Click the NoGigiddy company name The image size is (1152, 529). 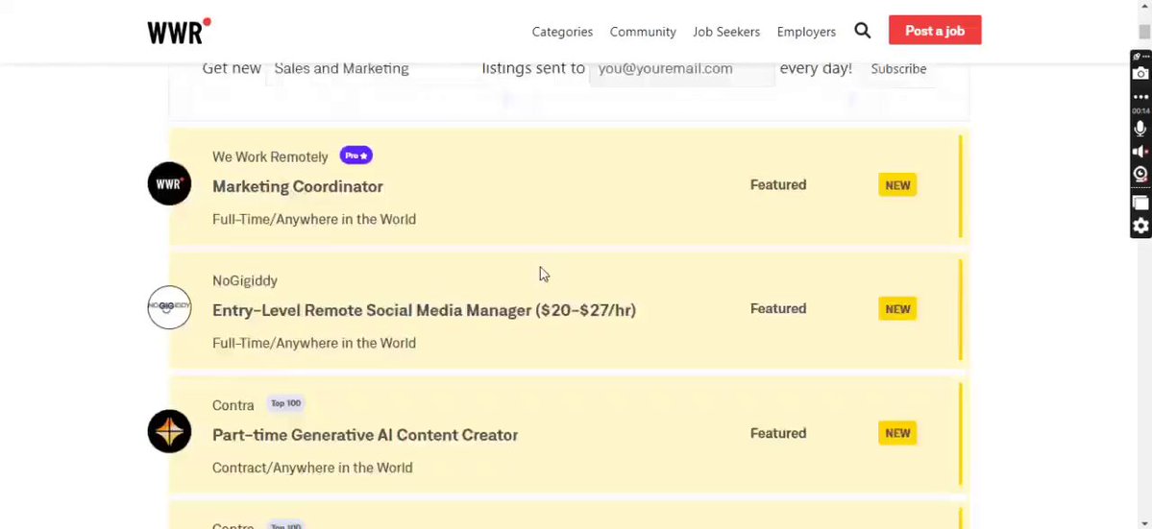(245, 281)
